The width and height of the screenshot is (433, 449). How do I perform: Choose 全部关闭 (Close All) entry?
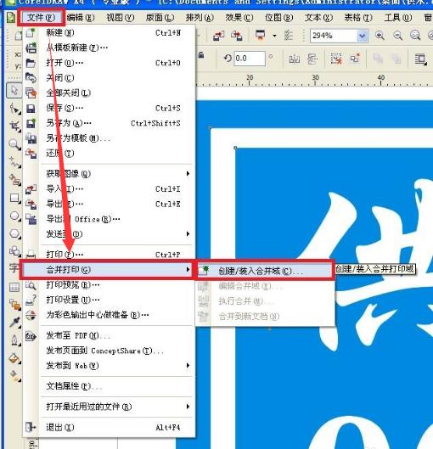coord(109,93)
